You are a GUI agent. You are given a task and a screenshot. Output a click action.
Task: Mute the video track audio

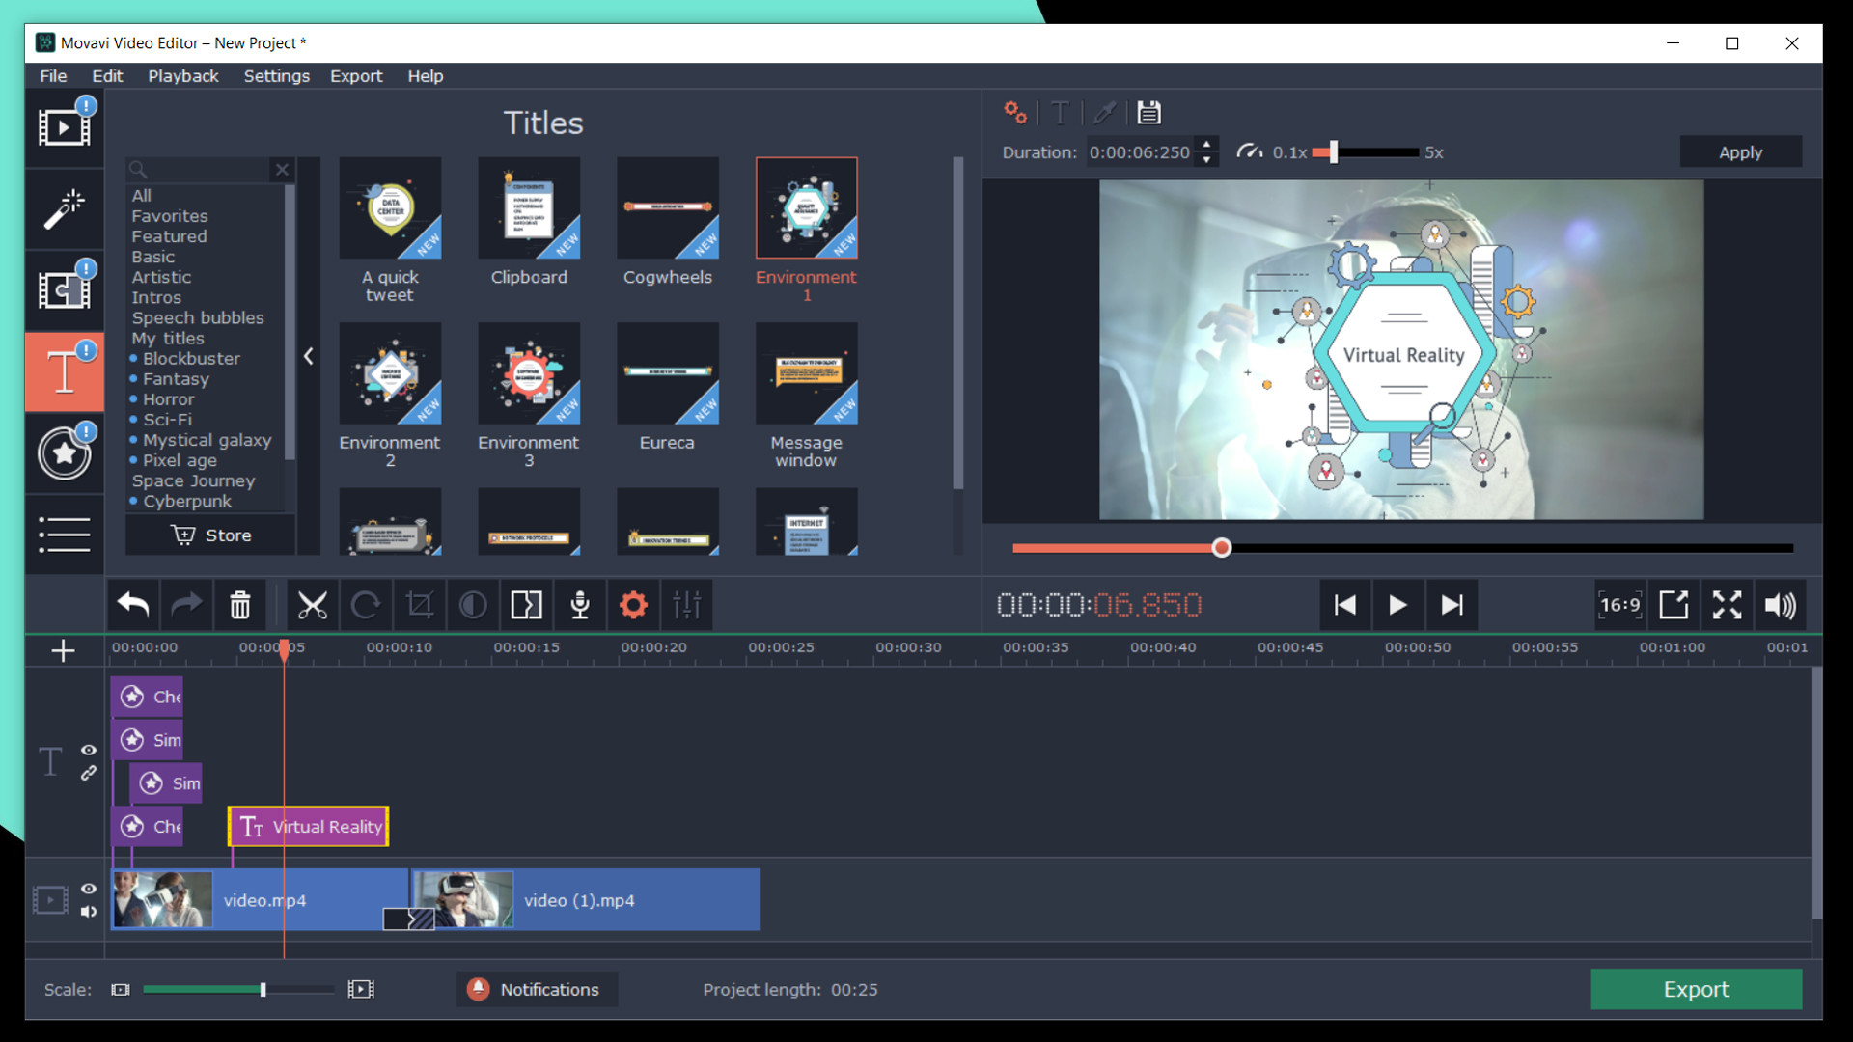90,913
